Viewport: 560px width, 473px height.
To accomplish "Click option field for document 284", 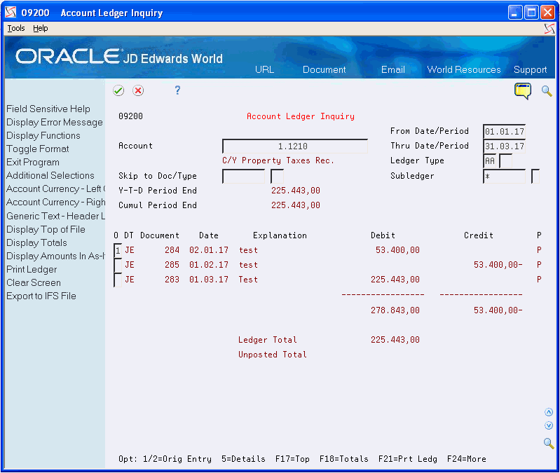I will (x=118, y=251).
